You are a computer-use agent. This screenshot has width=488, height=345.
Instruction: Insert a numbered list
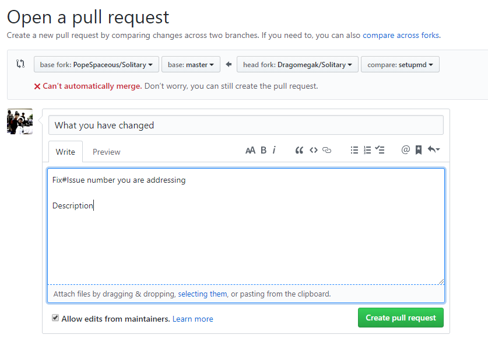pyautogui.click(x=367, y=150)
